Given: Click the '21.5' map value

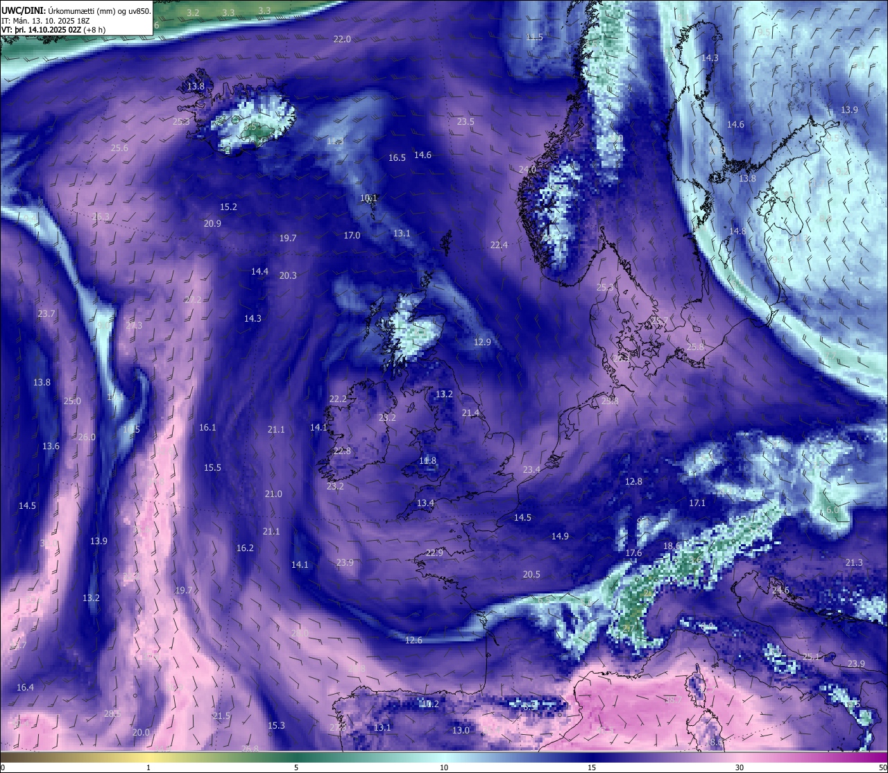Looking at the screenshot, I should pos(221,715).
